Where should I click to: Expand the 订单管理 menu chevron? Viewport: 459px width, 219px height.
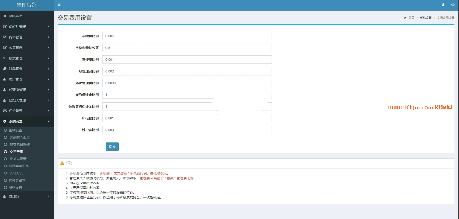[x=49, y=69]
